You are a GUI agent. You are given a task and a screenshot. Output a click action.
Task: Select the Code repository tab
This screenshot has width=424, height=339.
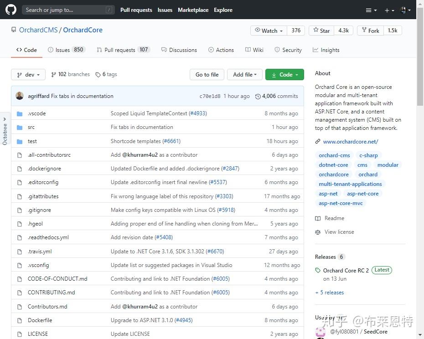click(26, 50)
